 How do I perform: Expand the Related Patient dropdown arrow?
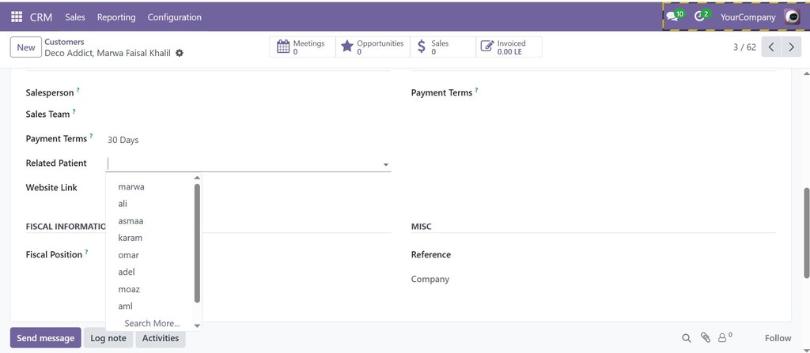(x=385, y=164)
